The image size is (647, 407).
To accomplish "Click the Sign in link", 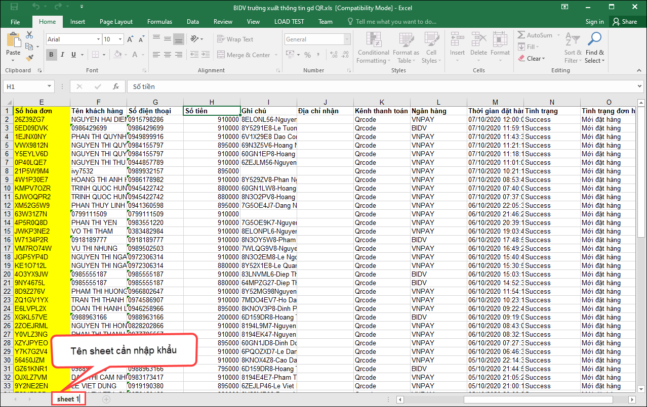I will 594,22.
